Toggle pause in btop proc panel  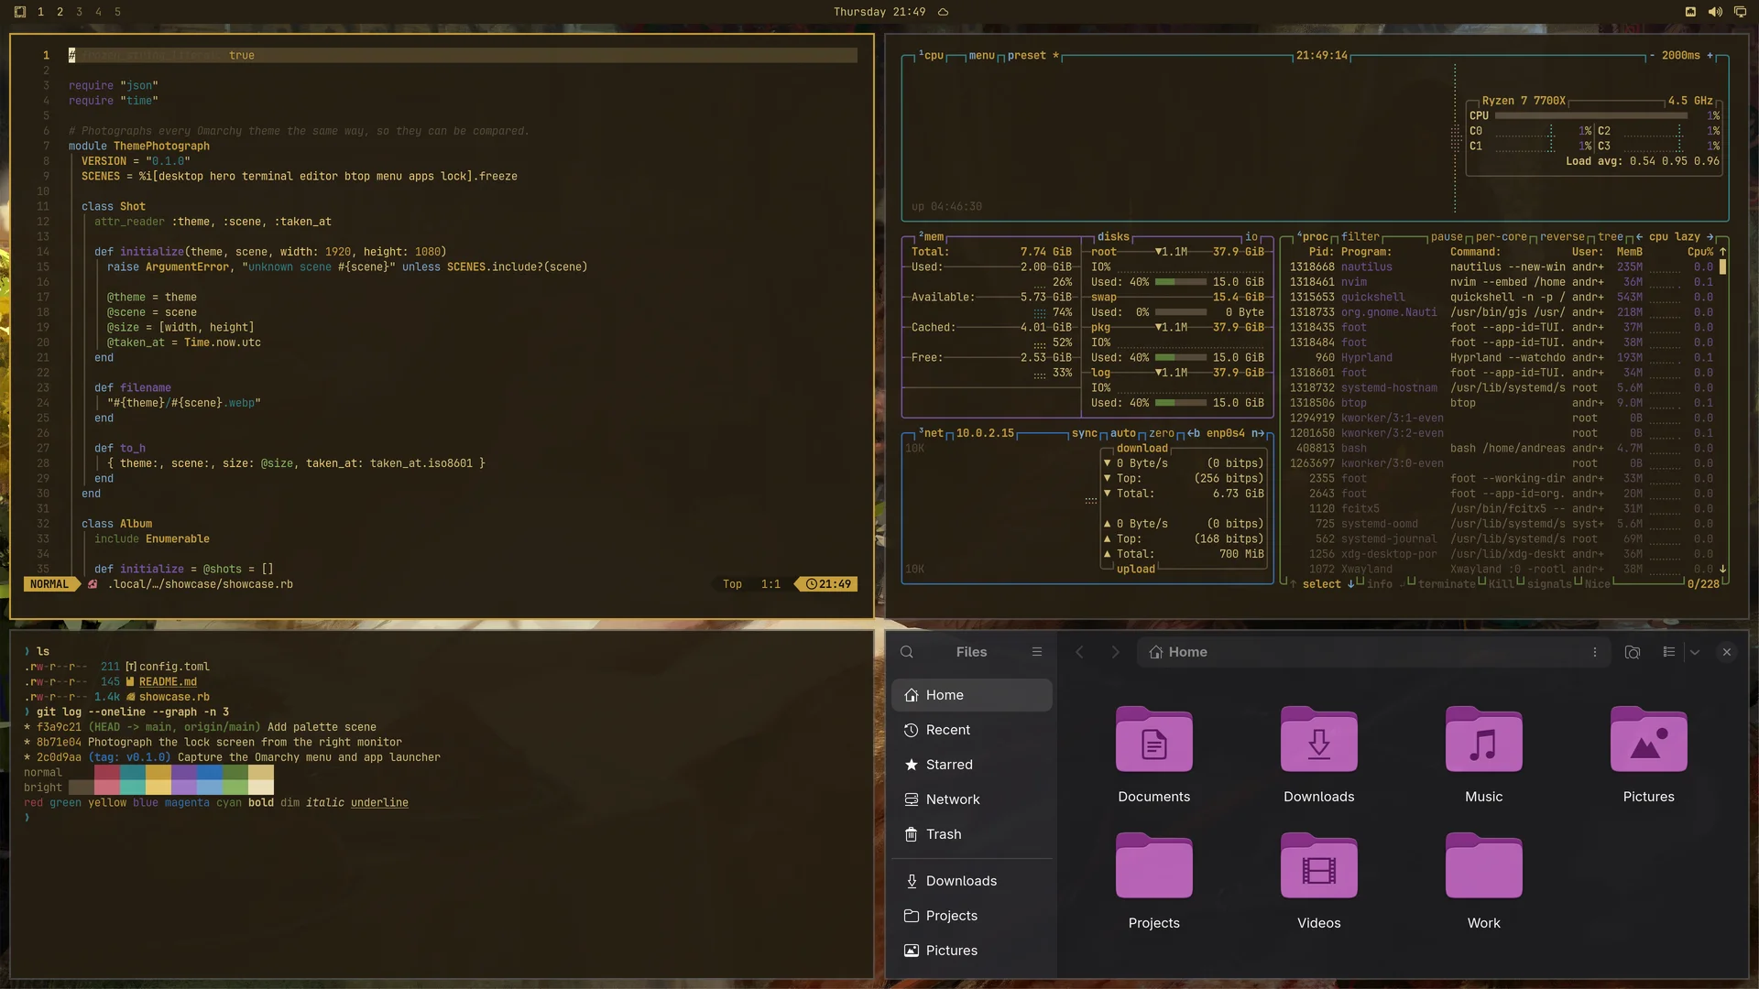(1447, 236)
